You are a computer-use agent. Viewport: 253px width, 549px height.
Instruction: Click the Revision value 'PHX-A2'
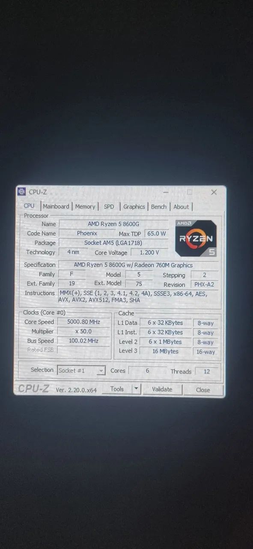click(x=204, y=284)
